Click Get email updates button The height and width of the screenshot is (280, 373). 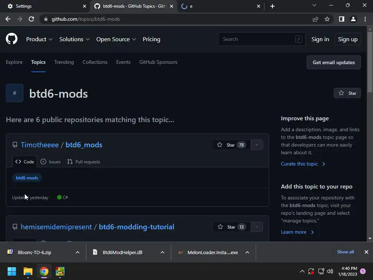(x=334, y=62)
